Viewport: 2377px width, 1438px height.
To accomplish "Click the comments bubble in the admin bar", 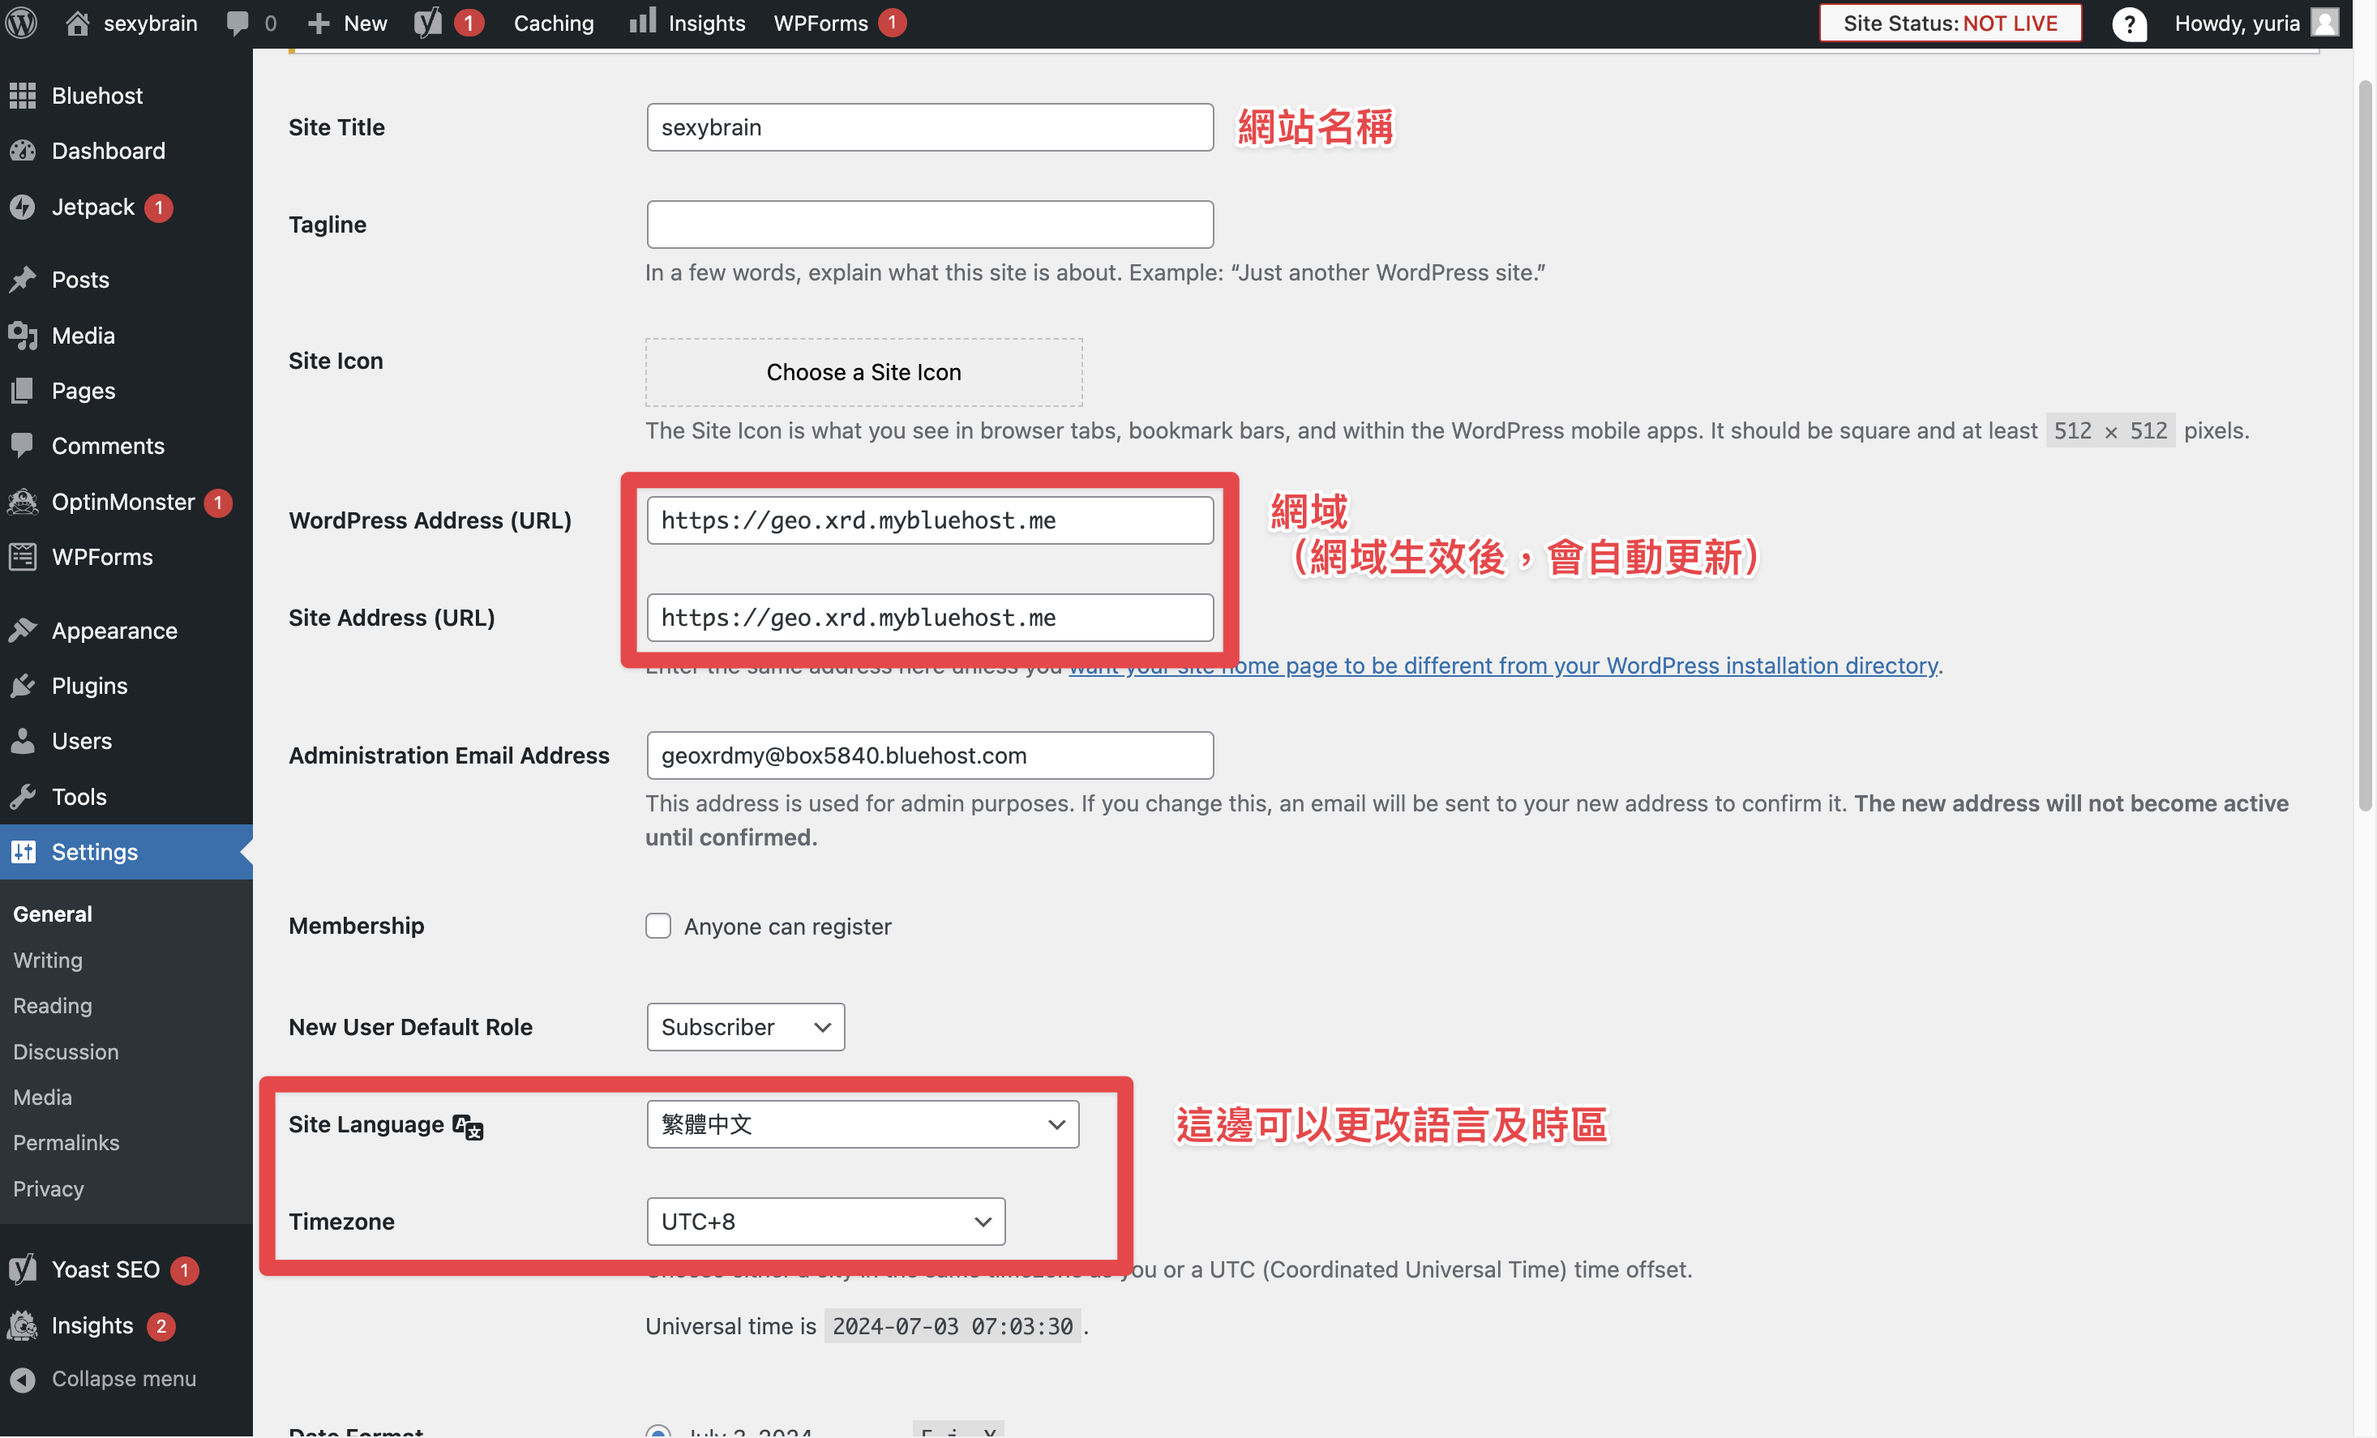I will click(238, 22).
